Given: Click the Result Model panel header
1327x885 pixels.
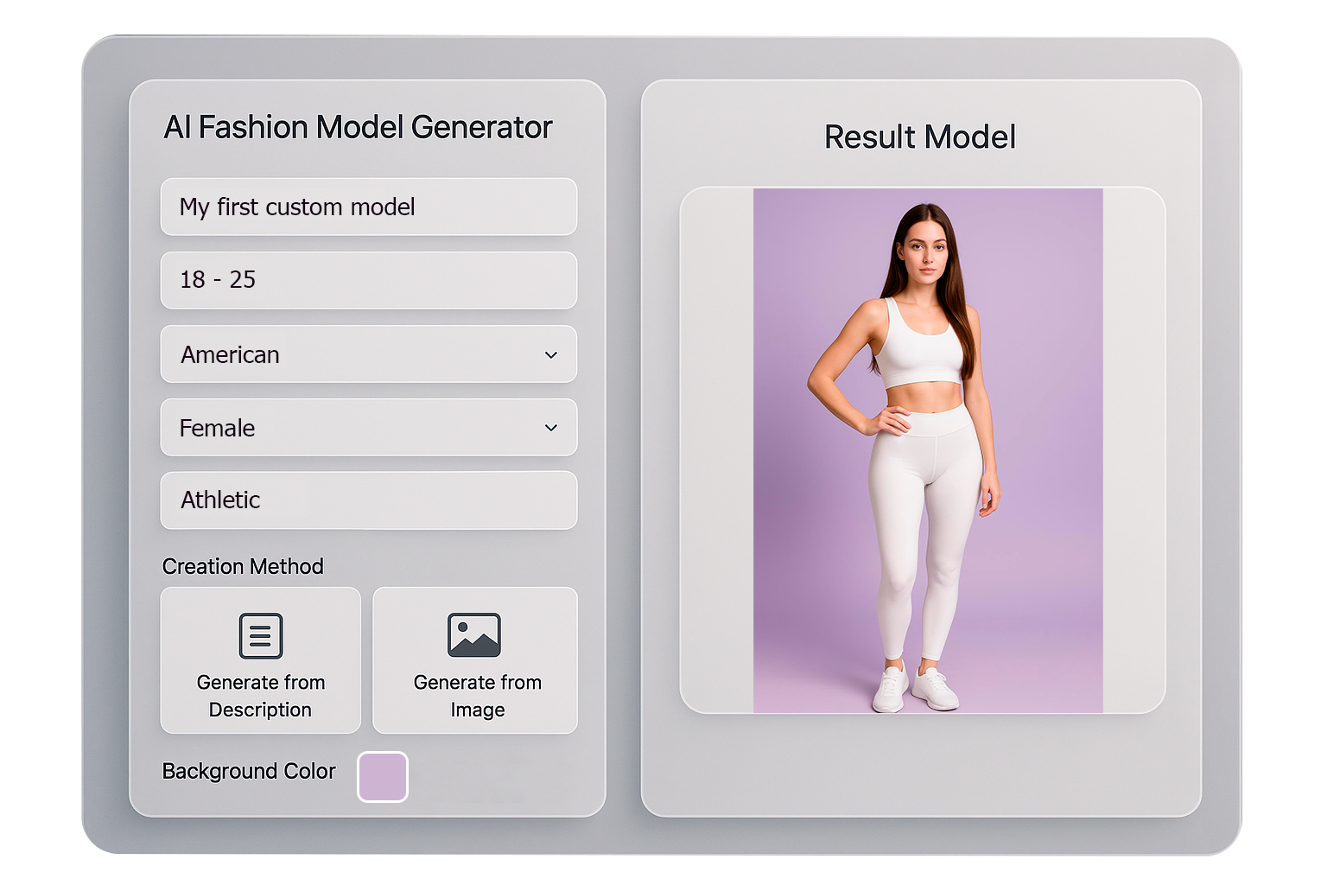Looking at the screenshot, I should 920,137.
